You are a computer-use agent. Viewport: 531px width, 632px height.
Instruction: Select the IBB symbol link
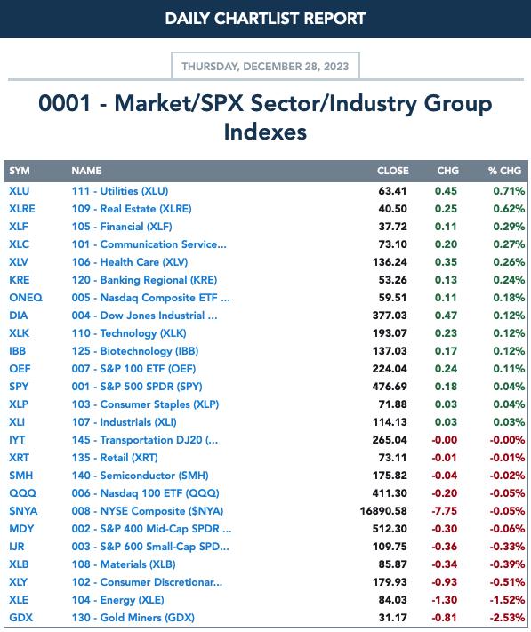click(17, 351)
